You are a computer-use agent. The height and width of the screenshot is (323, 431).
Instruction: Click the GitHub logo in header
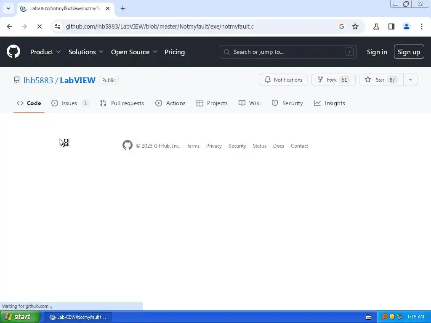click(13, 51)
